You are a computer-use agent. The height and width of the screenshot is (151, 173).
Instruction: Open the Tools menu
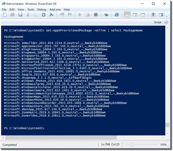tap(31, 10)
